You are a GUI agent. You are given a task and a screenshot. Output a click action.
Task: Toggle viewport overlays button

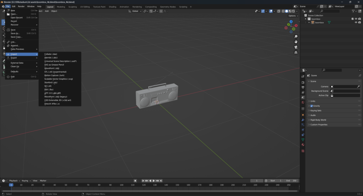tap(270, 11)
